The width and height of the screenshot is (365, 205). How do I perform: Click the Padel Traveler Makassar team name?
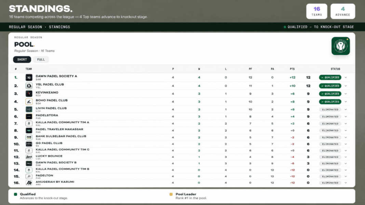click(x=59, y=129)
